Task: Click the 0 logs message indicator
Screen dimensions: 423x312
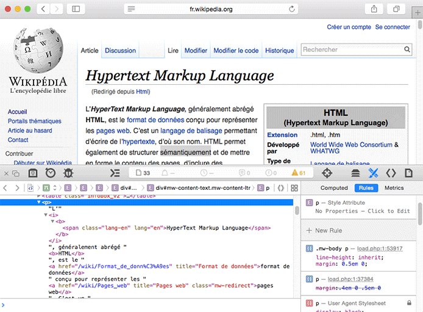Action: pyautogui.click(x=244, y=173)
